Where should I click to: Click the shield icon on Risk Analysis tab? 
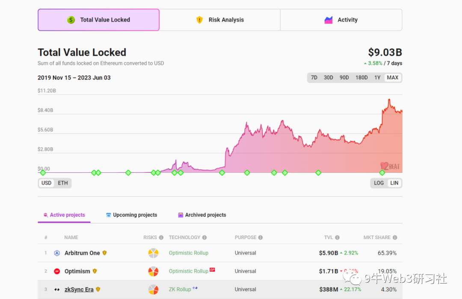click(199, 20)
